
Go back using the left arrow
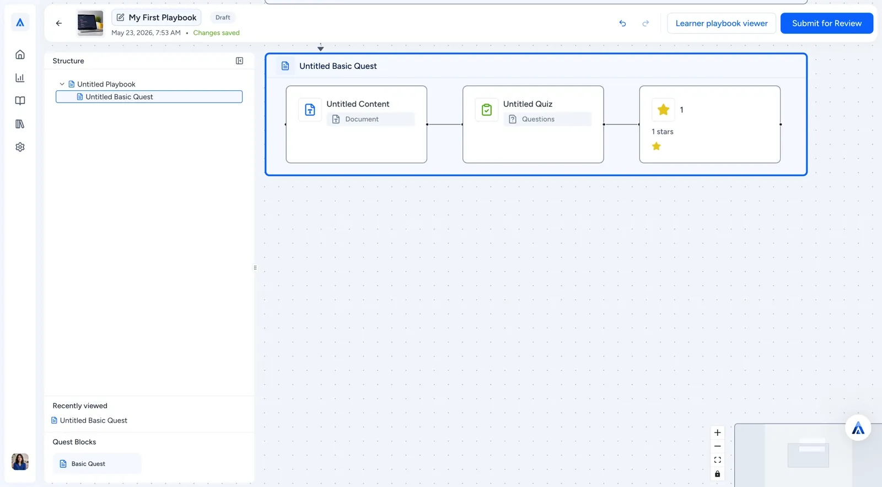point(59,23)
